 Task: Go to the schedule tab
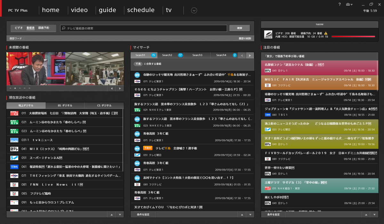pyautogui.click(x=141, y=10)
